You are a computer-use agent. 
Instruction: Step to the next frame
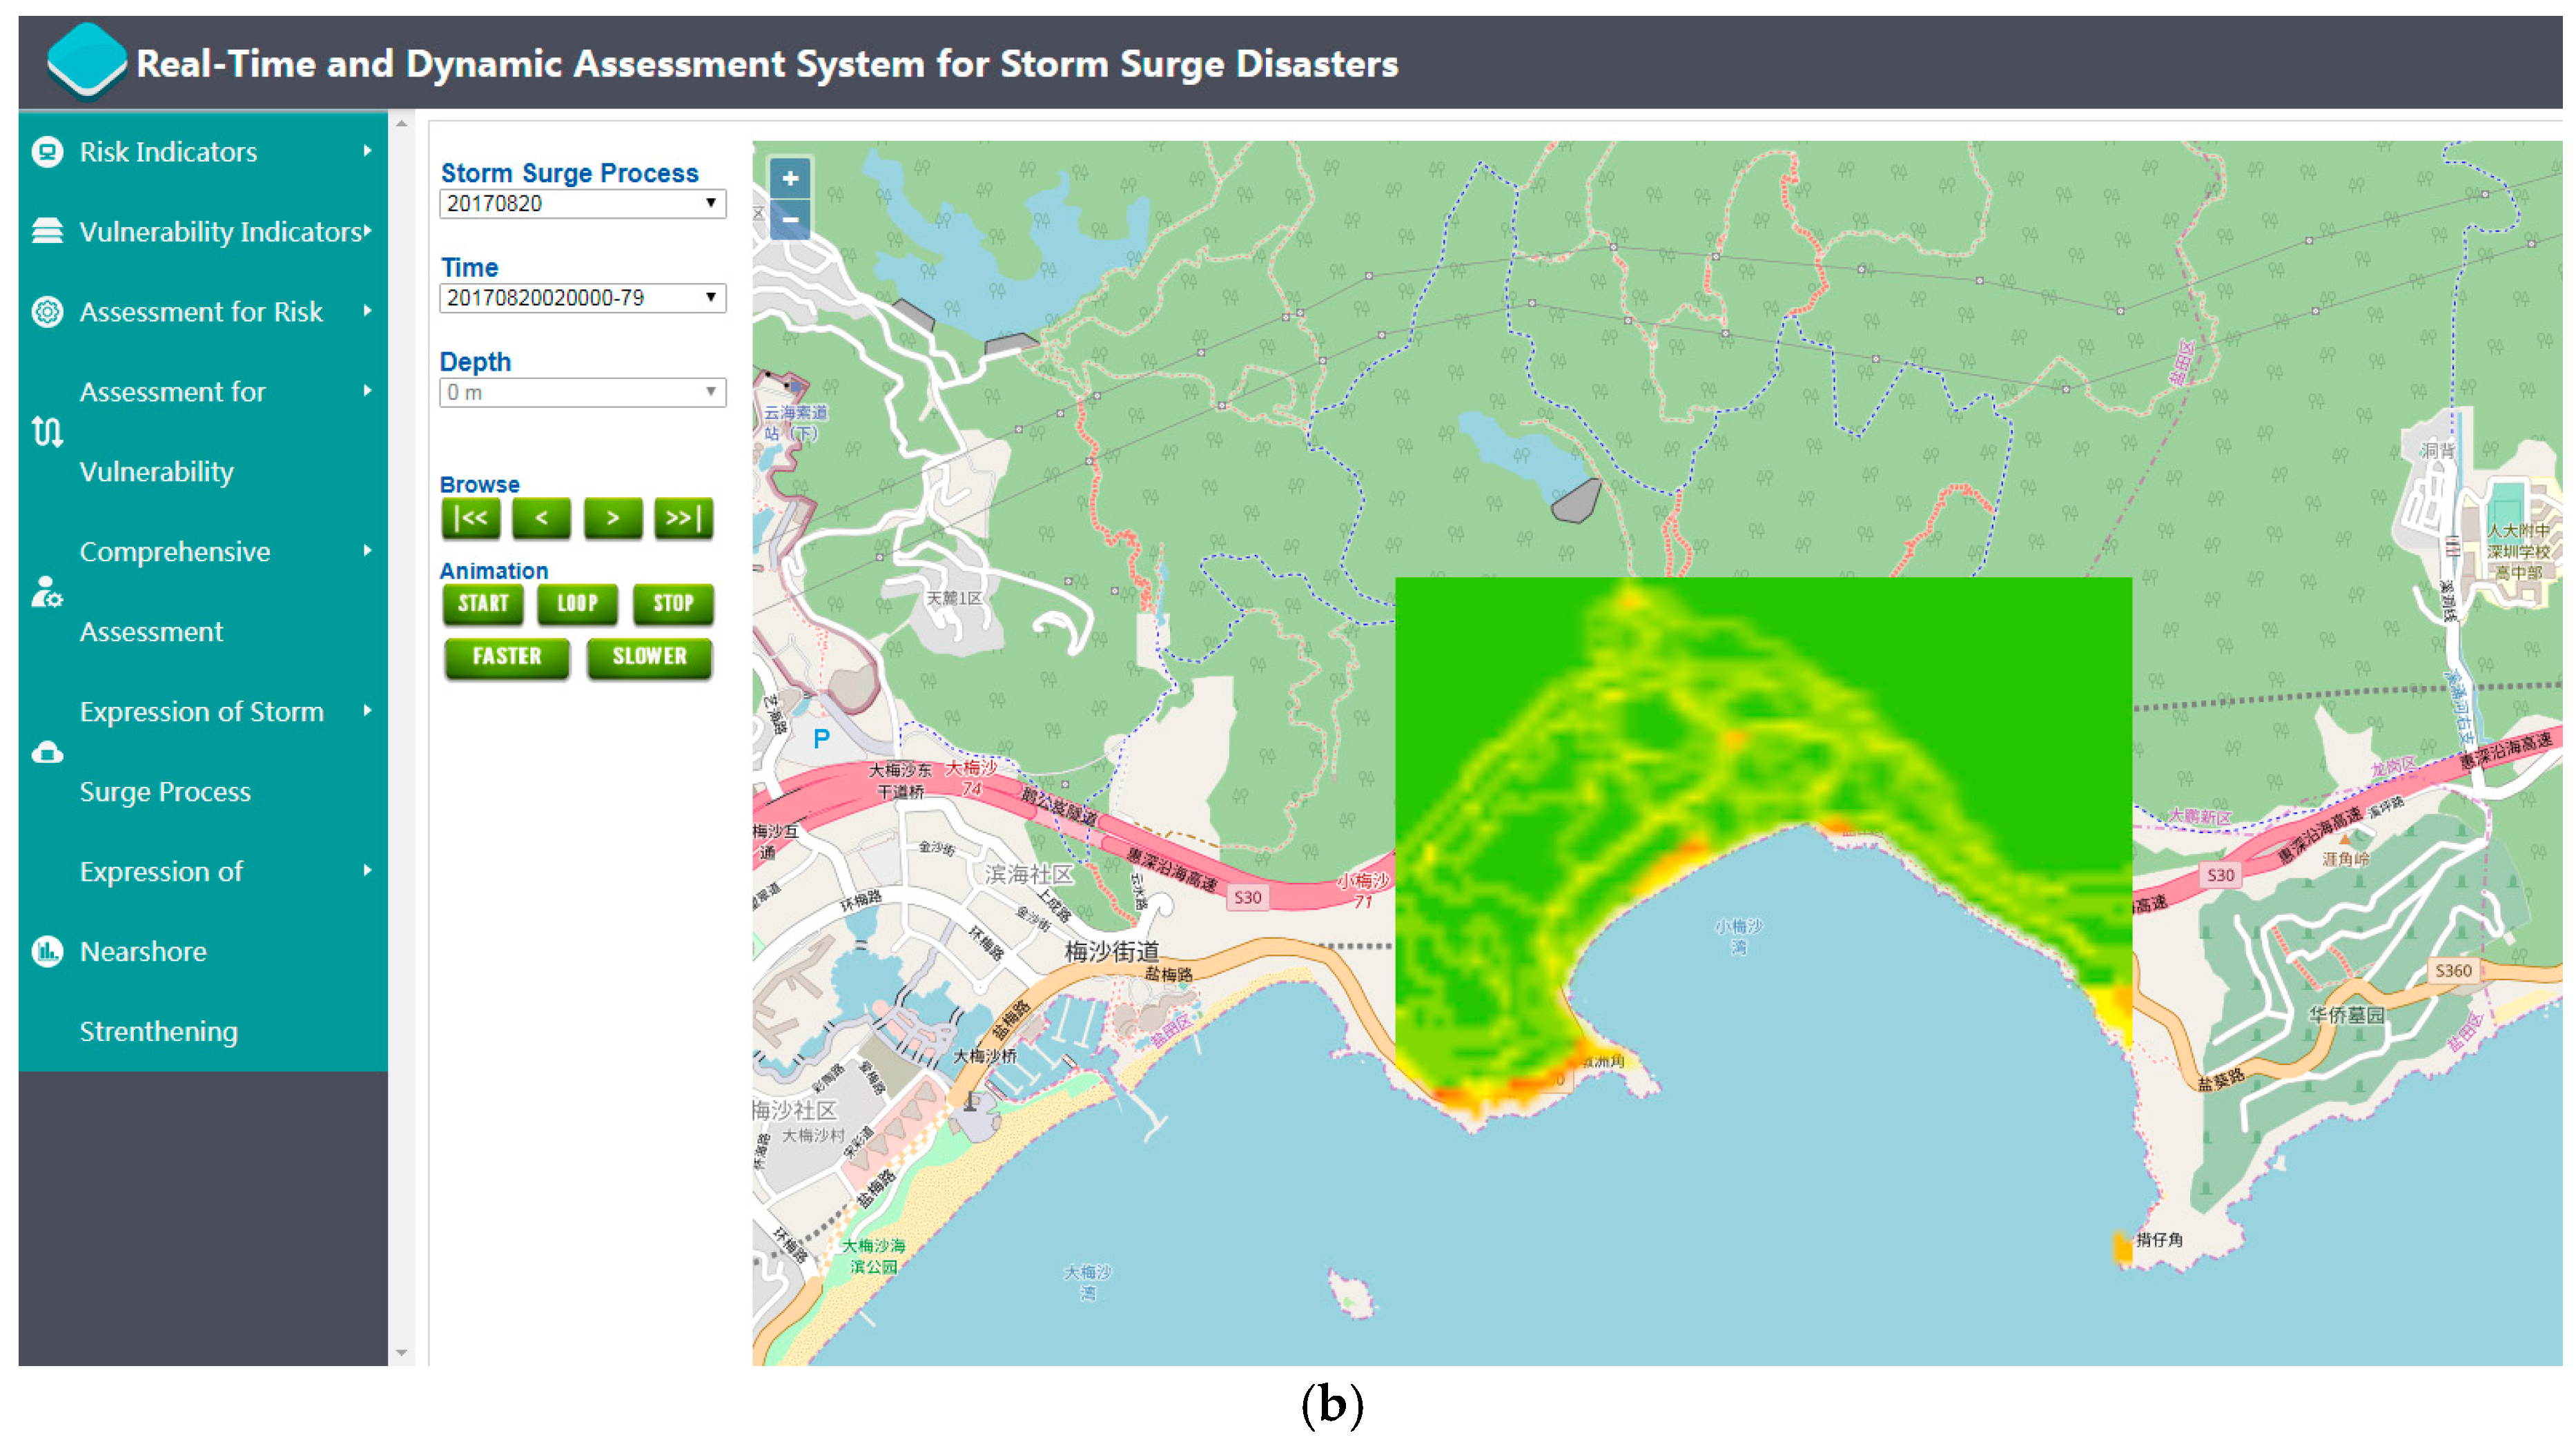tap(613, 518)
